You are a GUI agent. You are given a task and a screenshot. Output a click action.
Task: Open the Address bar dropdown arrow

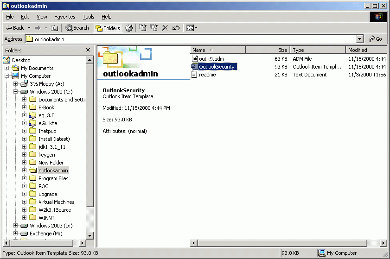click(360, 39)
